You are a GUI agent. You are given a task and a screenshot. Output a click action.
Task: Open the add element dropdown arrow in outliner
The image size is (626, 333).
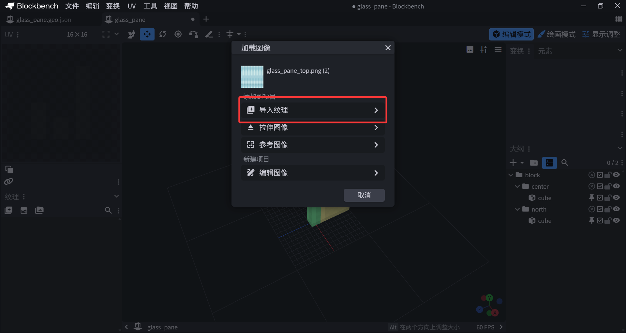[x=522, y=163]
